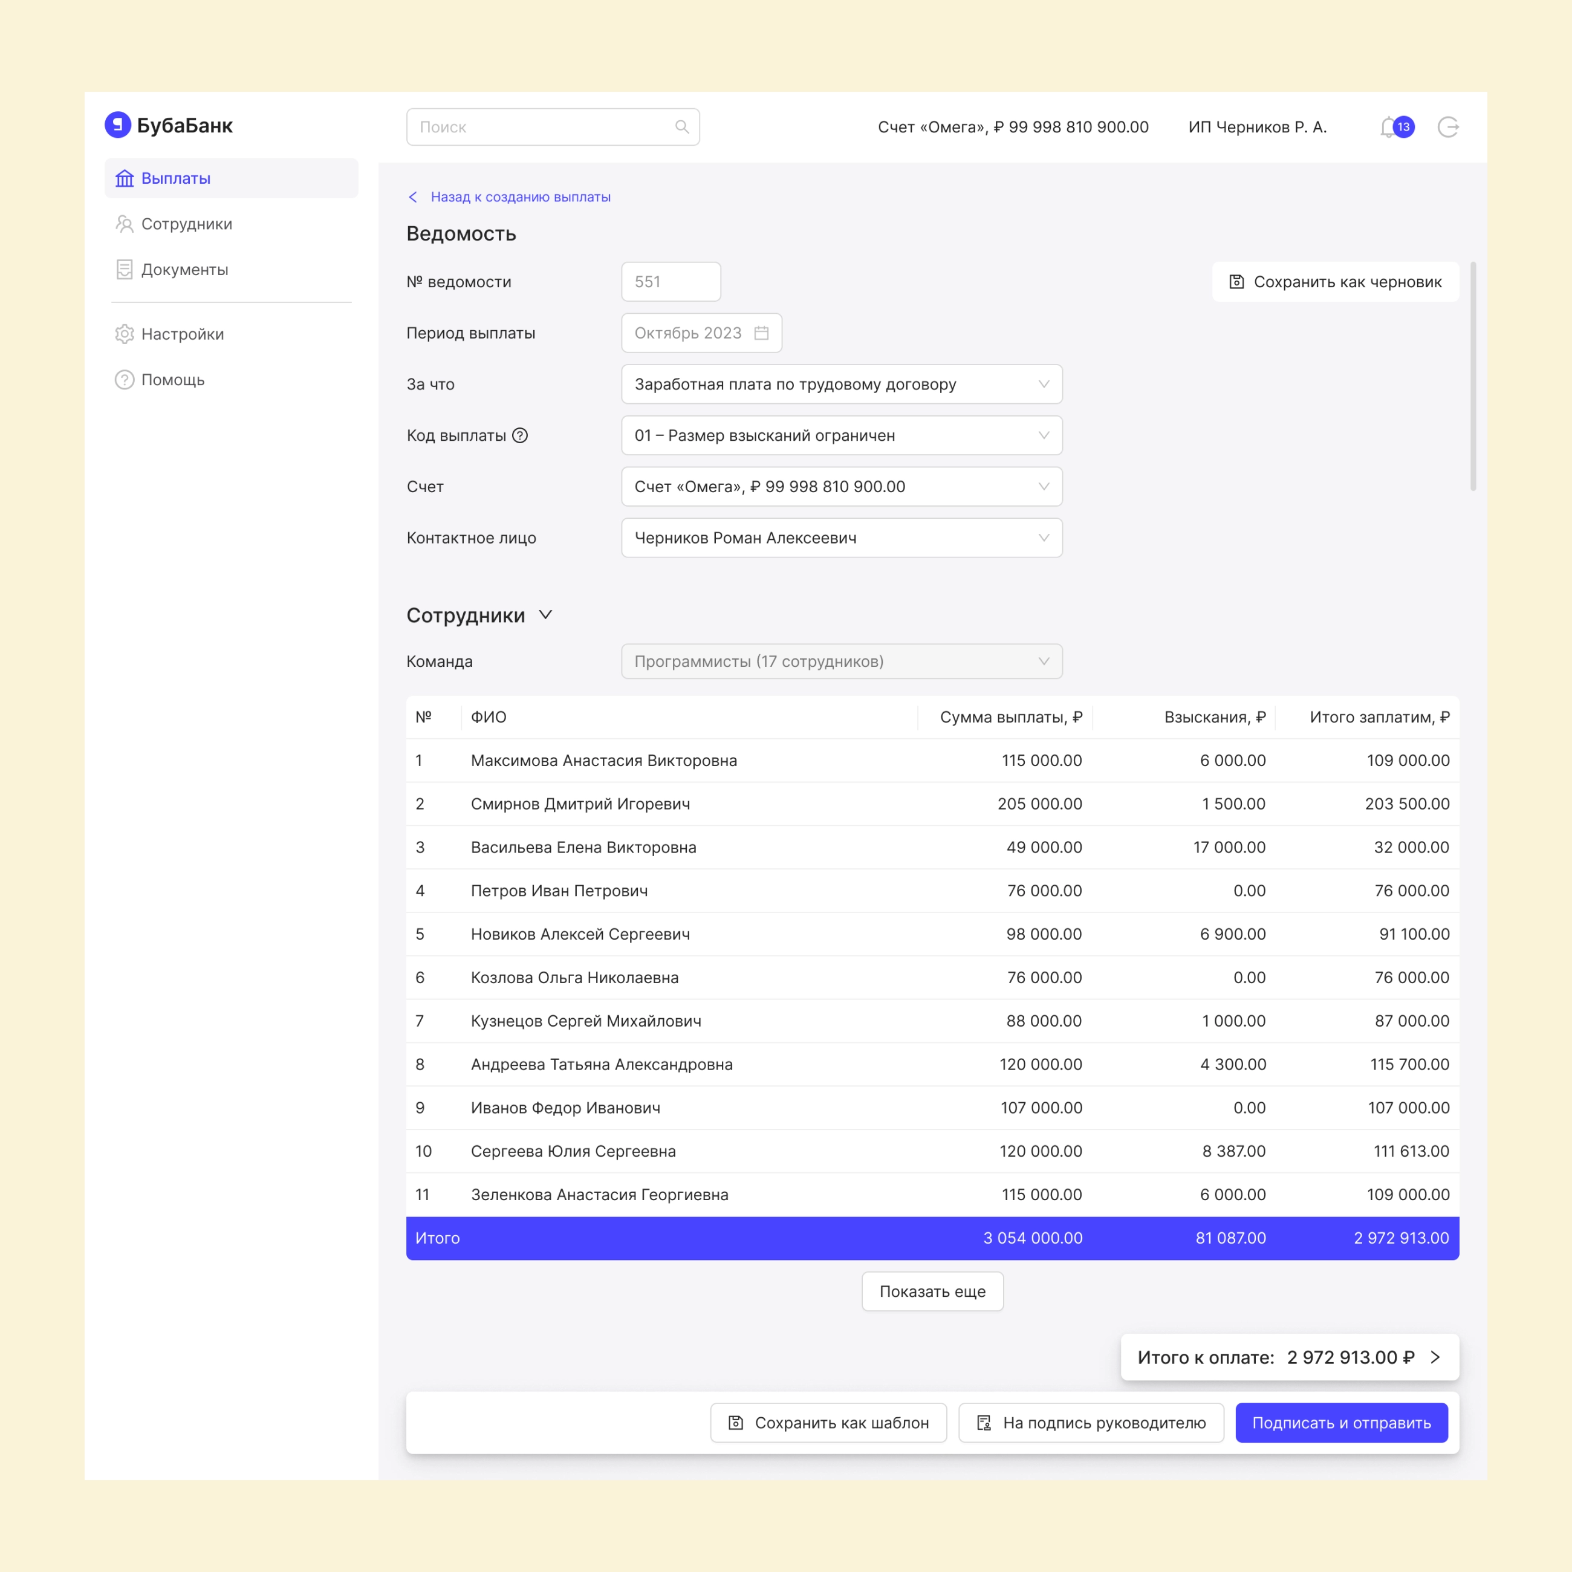Select row Петров Иван Петрович
The height and width of the screenshot is (1572, 1572).
point(932,891)
